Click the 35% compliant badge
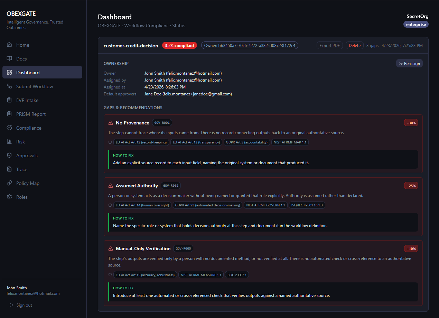Screen dimensions: 439x318 [179, 46]
